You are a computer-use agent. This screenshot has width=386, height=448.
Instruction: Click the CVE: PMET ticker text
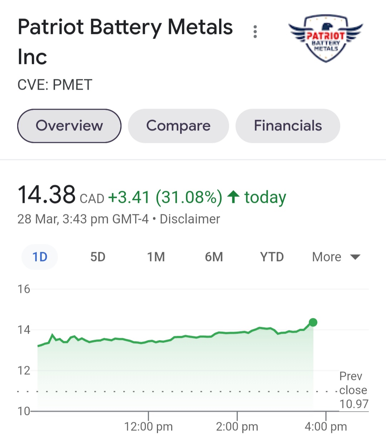pos(55,85)
